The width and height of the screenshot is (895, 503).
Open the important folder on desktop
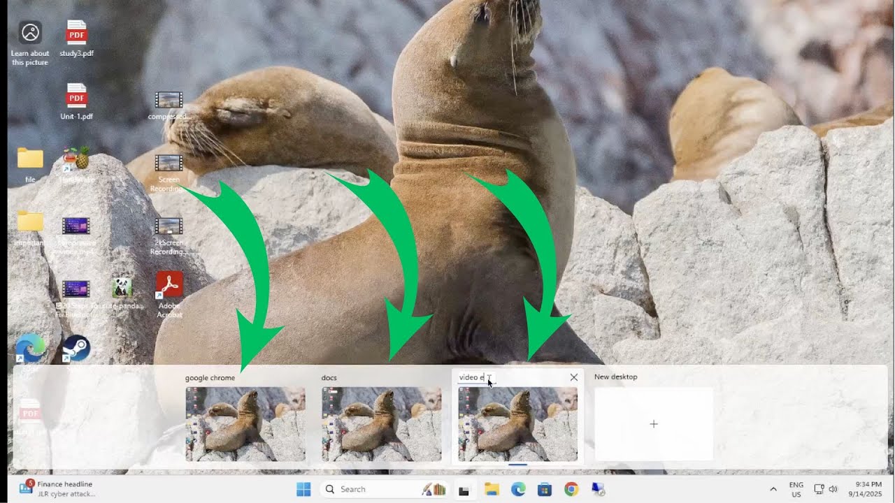(x=30, y=229)
